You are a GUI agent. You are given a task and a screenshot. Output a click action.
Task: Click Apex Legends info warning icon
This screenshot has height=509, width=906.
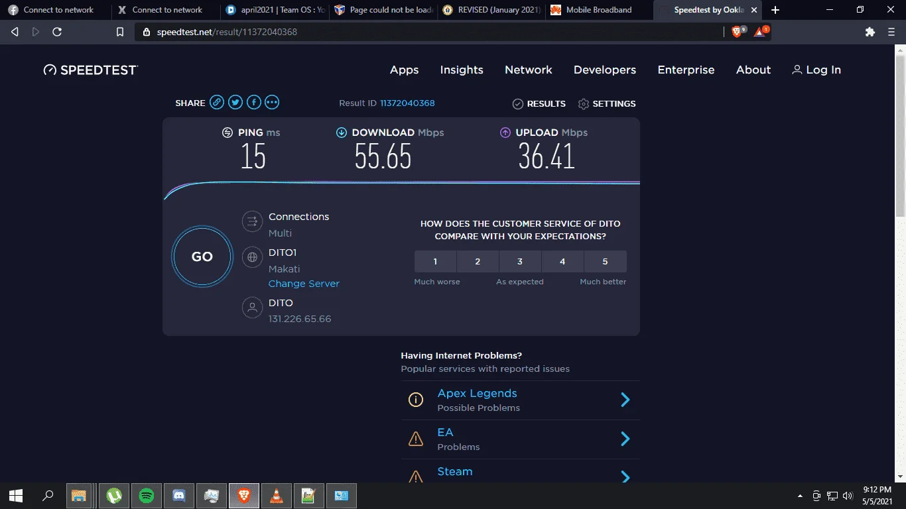pyautogui.click(x=416, y=400)
